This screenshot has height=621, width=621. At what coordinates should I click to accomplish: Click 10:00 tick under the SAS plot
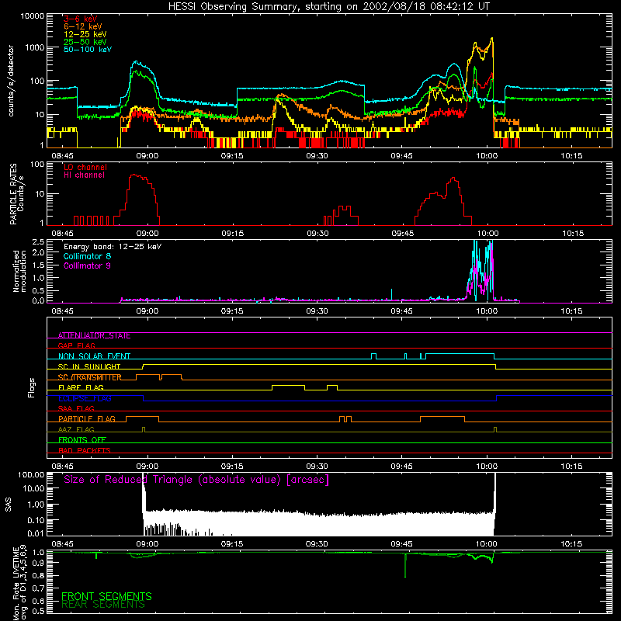(487, 544)
